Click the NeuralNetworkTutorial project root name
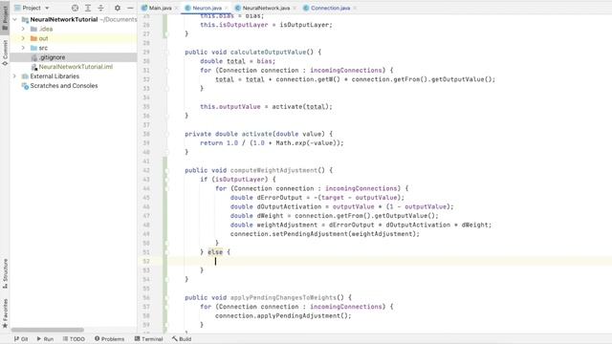612x344 pixels. coord(64,19)
